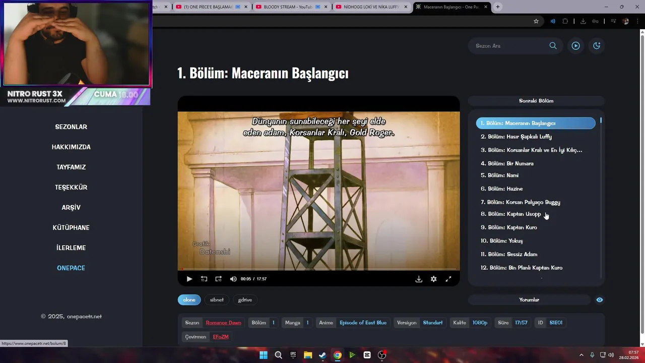Open HAKKIMIZDA page
645x363 pixels.
coord(71,147)
